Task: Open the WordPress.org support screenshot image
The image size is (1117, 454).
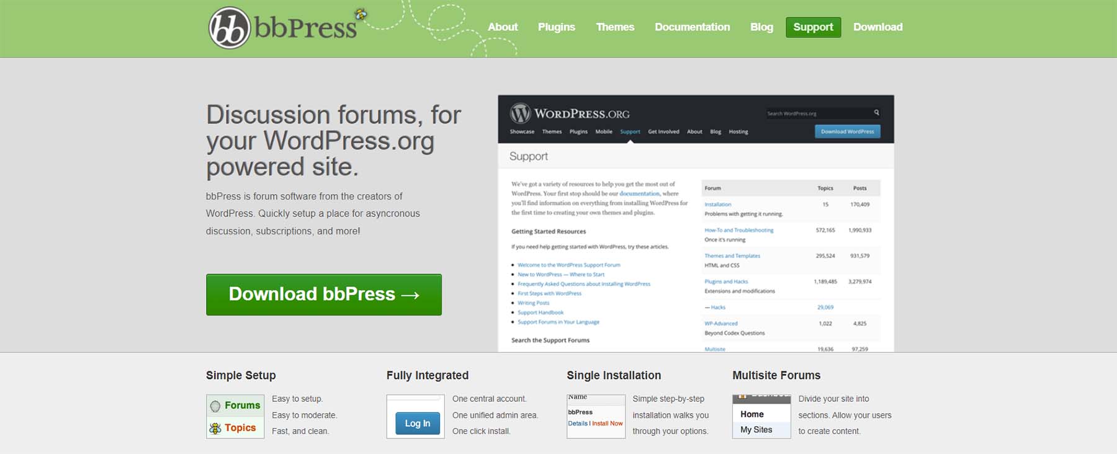Action: pos(696,223)
